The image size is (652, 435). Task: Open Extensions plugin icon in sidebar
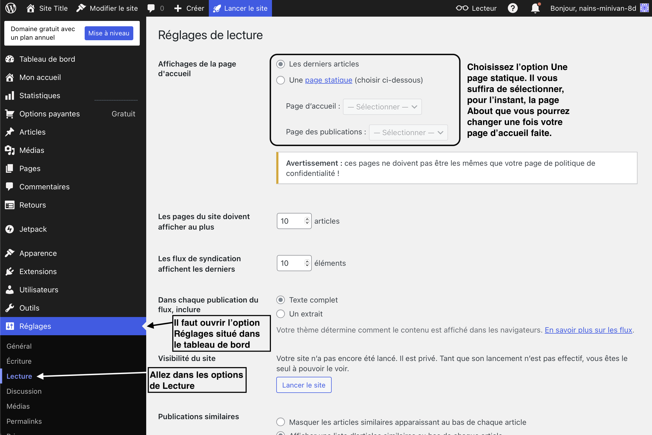point(10,272)
